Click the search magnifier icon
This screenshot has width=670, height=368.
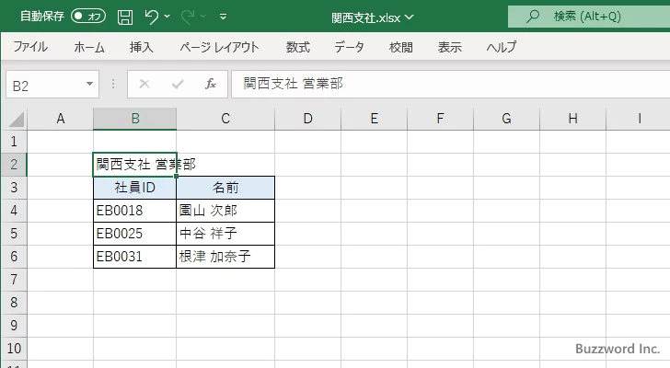point(532,17)
